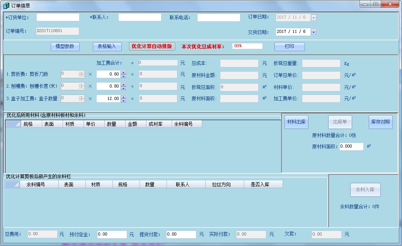Click the 余料入库 button
The height and width of the screenshot is (246, 402).
[x=365, y=190]
